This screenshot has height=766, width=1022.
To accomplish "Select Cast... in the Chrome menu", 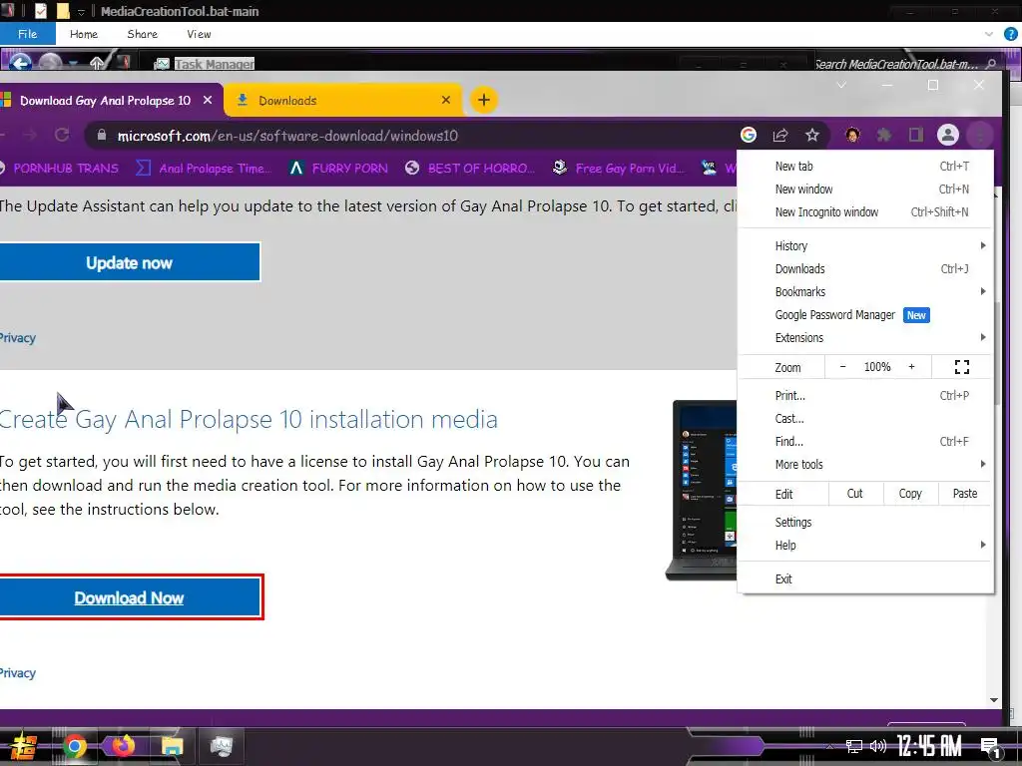I will coord(865,418).
